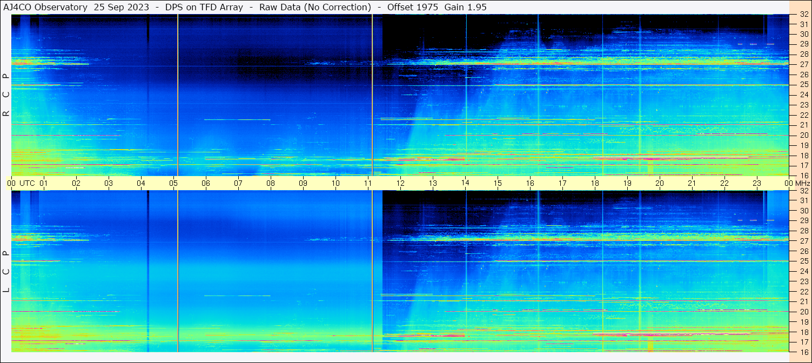Click the 16 MHz tick on the upper RCP scale

point(804,175)
